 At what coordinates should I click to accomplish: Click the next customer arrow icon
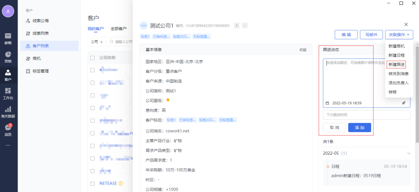pyautogui.click(x=245, y=26)
